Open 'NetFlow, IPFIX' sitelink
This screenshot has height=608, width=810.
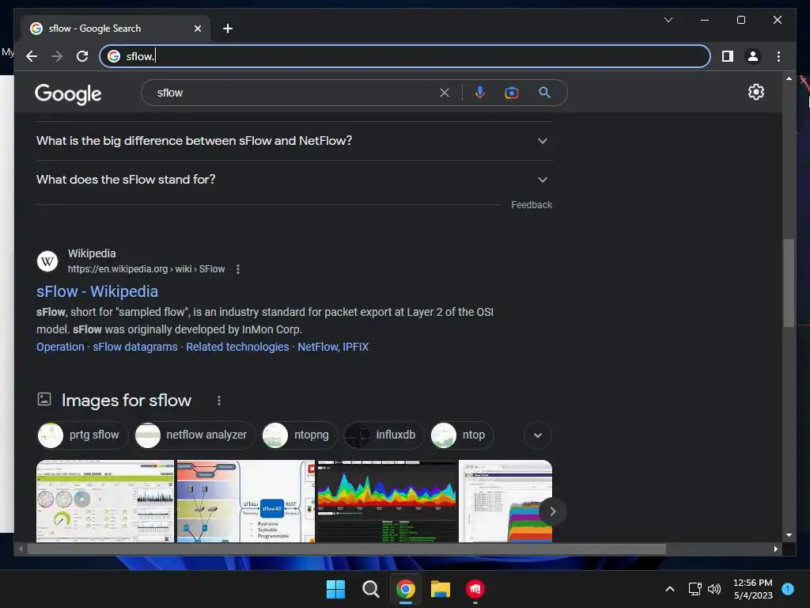click(x=333, y=347)
